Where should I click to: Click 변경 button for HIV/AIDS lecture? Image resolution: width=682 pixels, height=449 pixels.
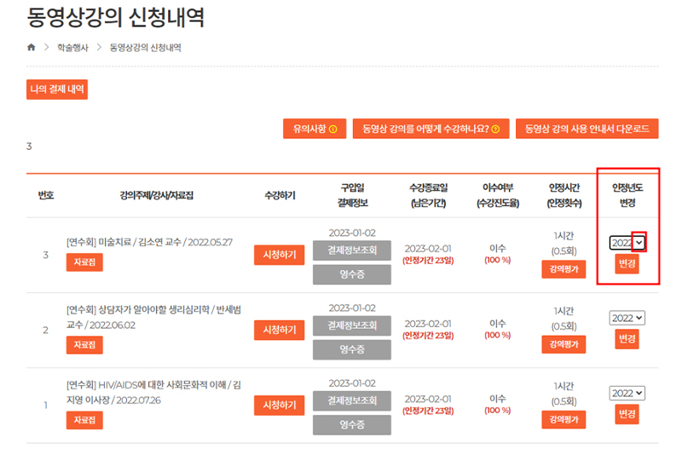[x=627, y=414]
